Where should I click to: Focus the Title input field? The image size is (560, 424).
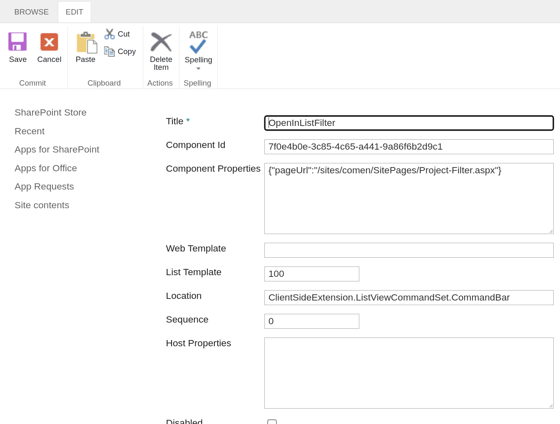[x=409, y=123]
